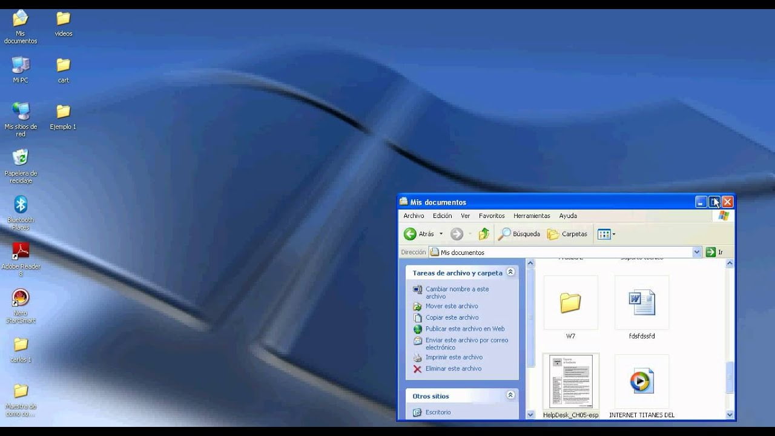Click the Dirección address field
This screenshot has width=775, height=436.
pos(565,253)
